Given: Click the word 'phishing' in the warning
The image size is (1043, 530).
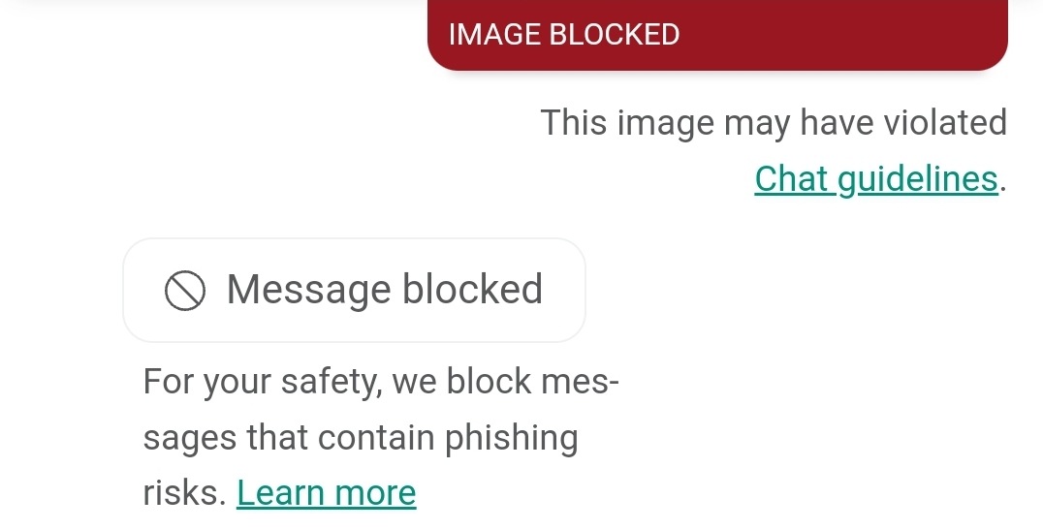Looking at the screenshot, I should pos(511,439).
